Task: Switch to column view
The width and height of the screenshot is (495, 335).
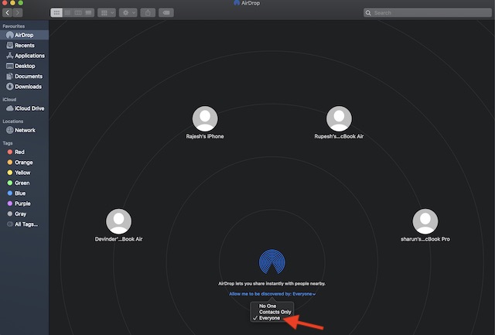Action: 78,12
